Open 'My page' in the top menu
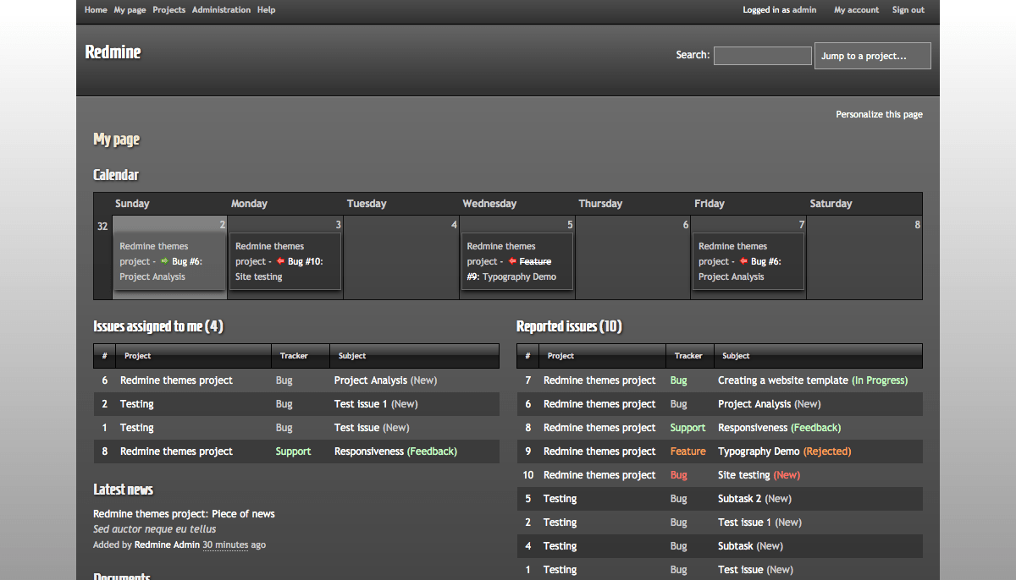The width and height of the screenshot is (1016, 580). pos(130,10)
